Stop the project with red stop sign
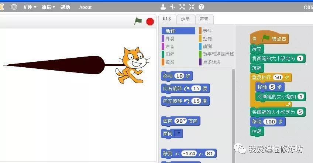Image resolution: width=313 pixels, height=163 pixels. coord(150,21)
